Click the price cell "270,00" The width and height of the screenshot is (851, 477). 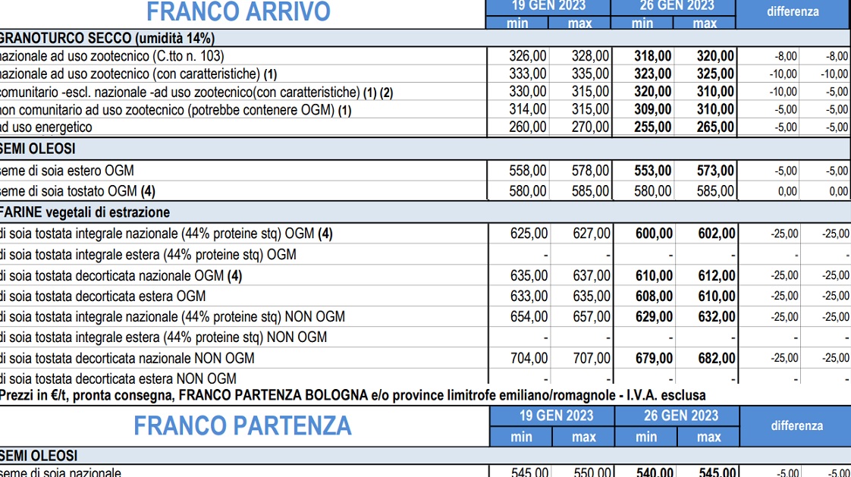pyautogui.click(x=591, y=127)
